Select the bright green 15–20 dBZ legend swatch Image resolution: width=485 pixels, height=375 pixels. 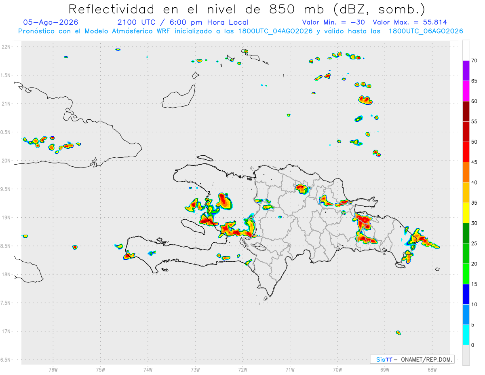click(466, 274)
